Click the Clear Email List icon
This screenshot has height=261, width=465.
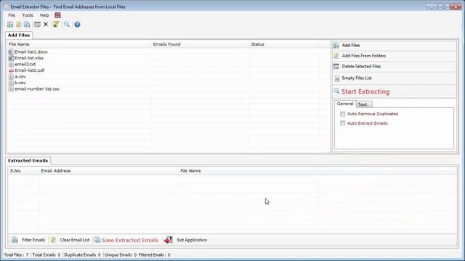click(x=53, y=240)
